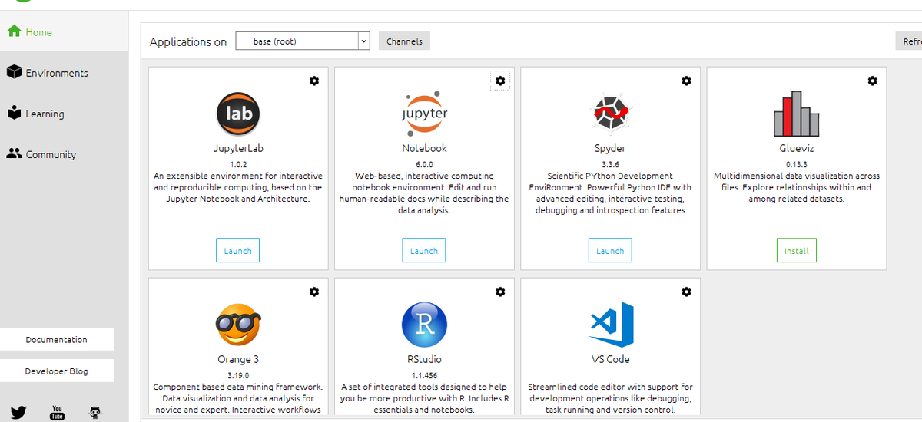Switch to the Community tab
Screen dimensions: 922x422
[x=64, y=154]
